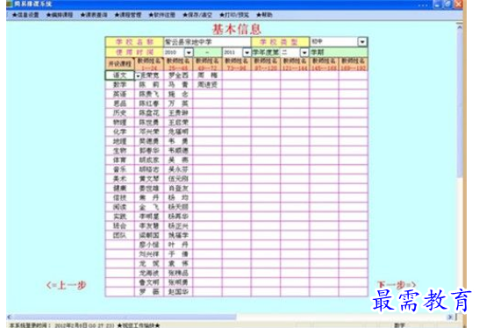Open the ★课表查询 menu
The height and width of the screenshot is (328, 479).
94,15
